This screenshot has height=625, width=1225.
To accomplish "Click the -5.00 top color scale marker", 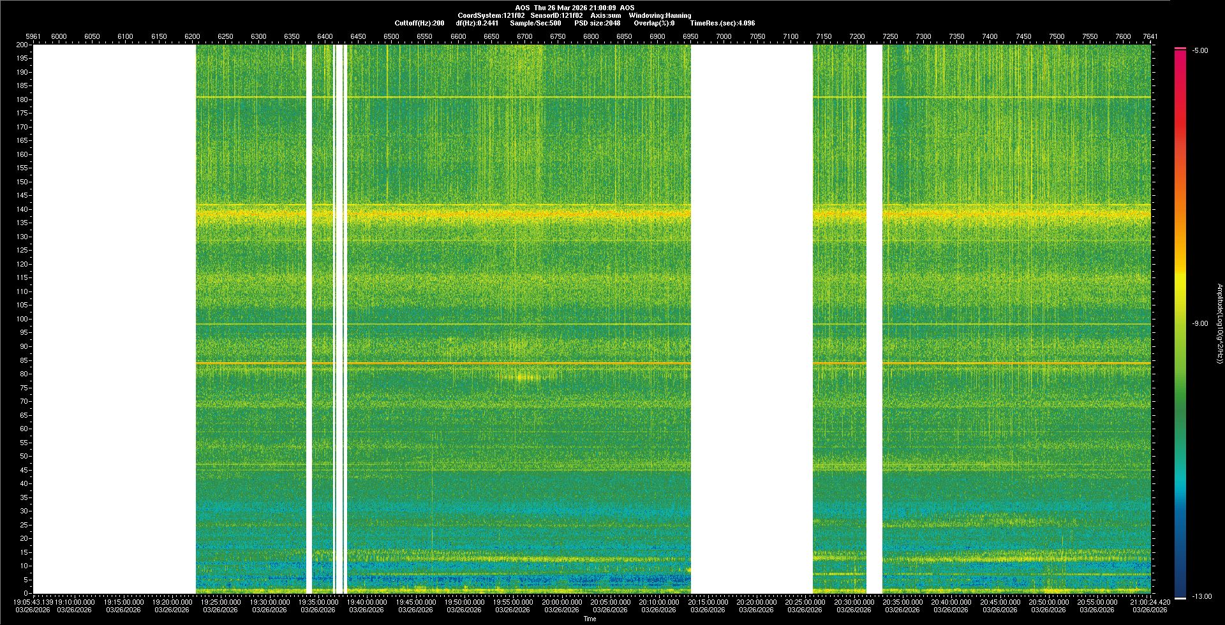I will 1200,50.
